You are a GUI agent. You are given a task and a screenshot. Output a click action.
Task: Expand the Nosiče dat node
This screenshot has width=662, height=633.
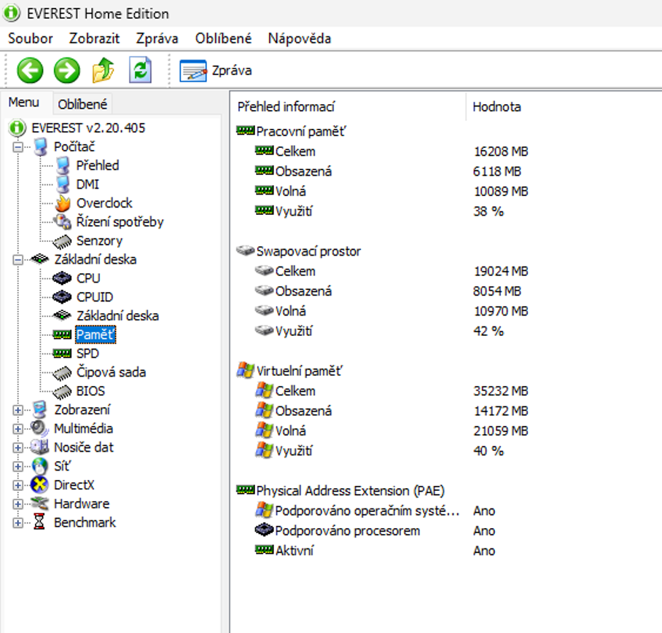(x=17, y=447)
